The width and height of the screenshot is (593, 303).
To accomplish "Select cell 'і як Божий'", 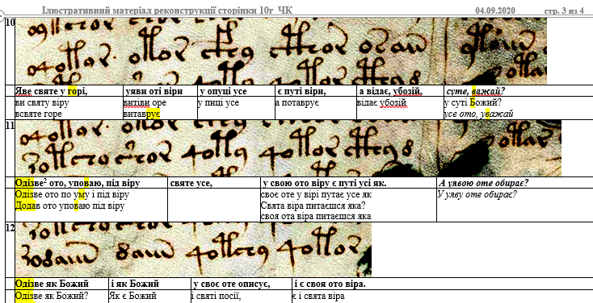I will coord(149,284).
